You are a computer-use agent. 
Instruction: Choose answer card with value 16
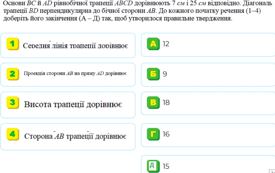click(208, 135)
